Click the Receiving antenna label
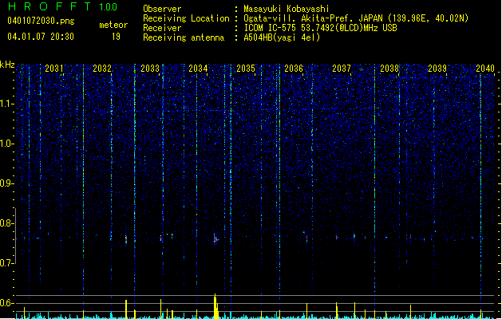Screen dimensions: 502x319 coord(184,37)
